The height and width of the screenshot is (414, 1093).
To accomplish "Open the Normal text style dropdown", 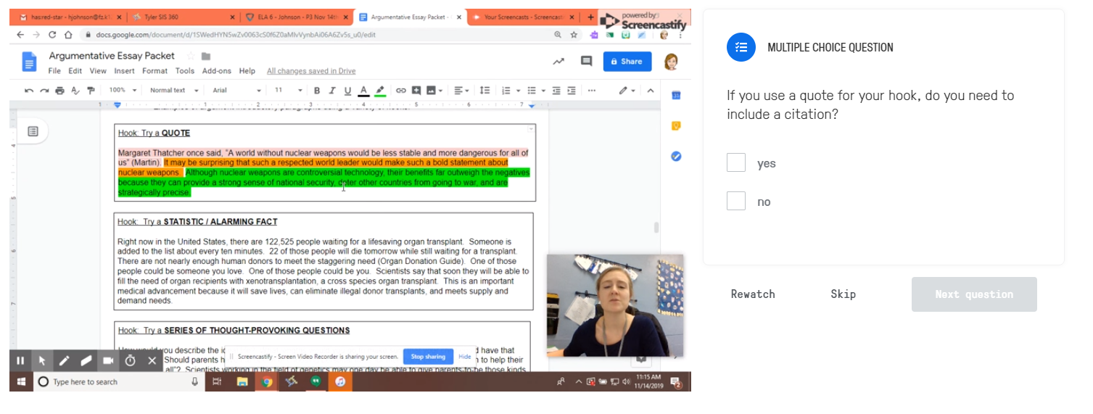I will (173, 91).
